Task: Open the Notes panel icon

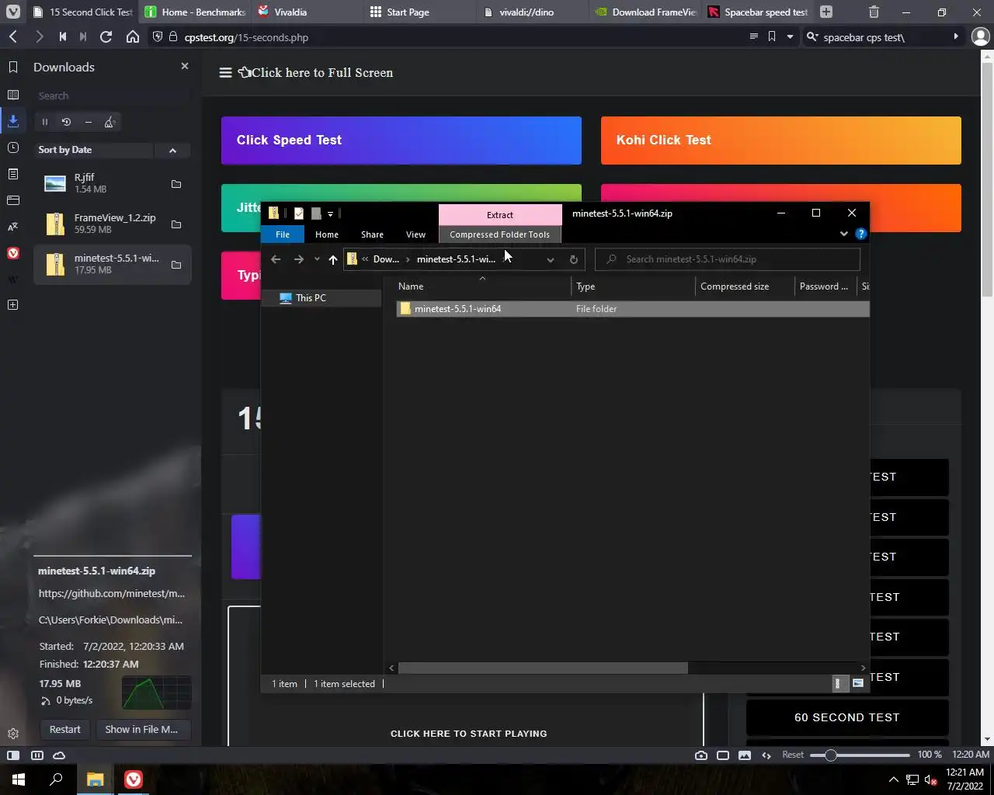Action: tap(13, 174)
